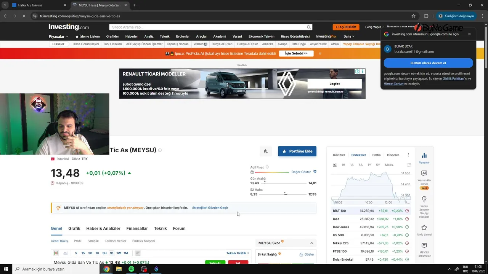The width and height of the screenshot is (488, 274).
Task: Go back using browser back arrow
Action: coord(5,16)
